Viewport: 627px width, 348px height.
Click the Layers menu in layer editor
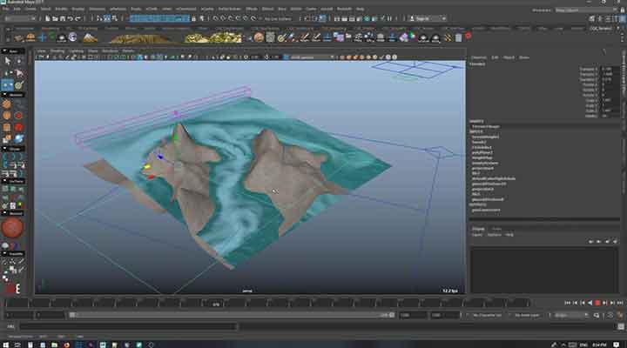point(477,235)
